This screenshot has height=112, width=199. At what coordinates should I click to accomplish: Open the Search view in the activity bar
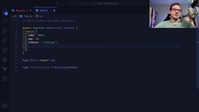tap(5, 21)
